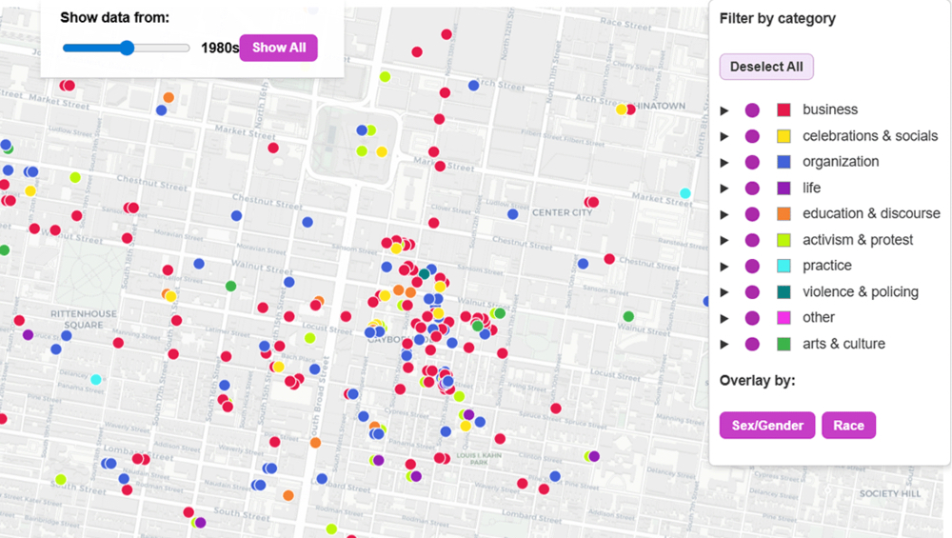952x538 pixels.
Task: Expand the activism & protest category arrow
Action: 724,241
